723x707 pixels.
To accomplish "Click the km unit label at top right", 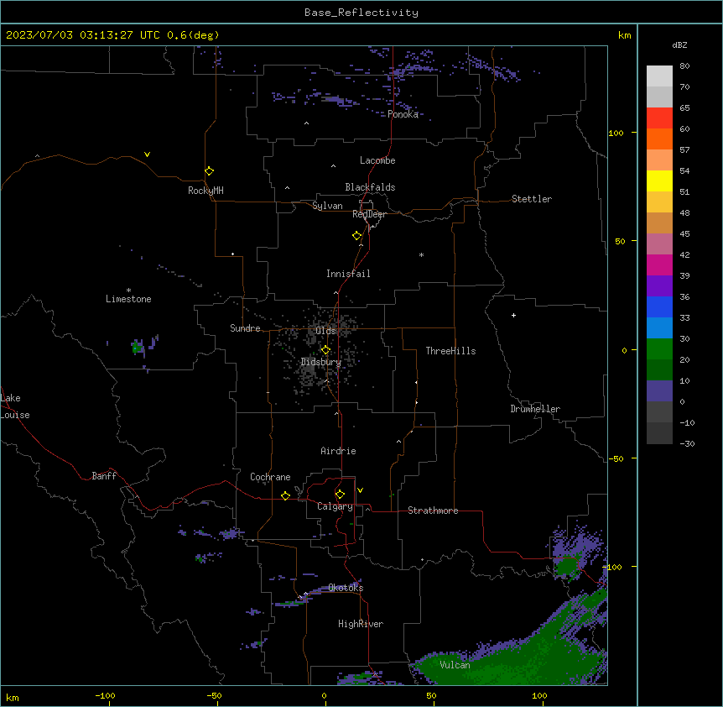I will click(x=625, y=35).
